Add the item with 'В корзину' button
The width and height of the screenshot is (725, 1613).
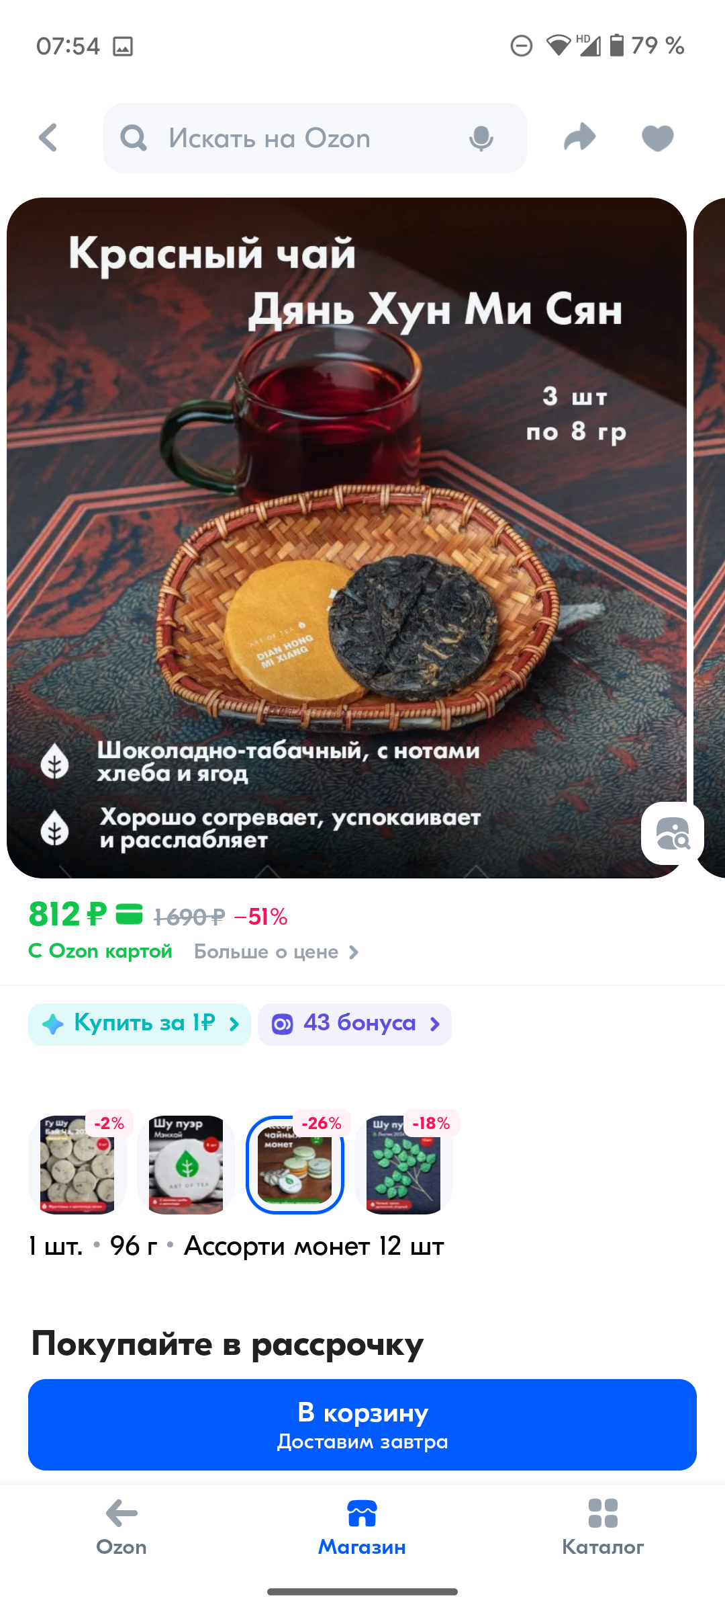[x=362, y=1425]
